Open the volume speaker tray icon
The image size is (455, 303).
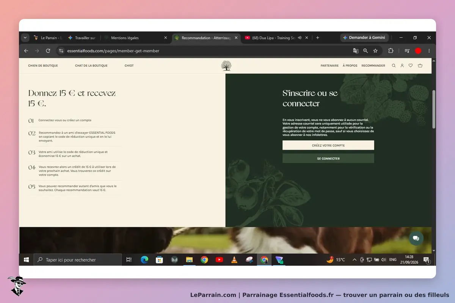coord(383,260)
